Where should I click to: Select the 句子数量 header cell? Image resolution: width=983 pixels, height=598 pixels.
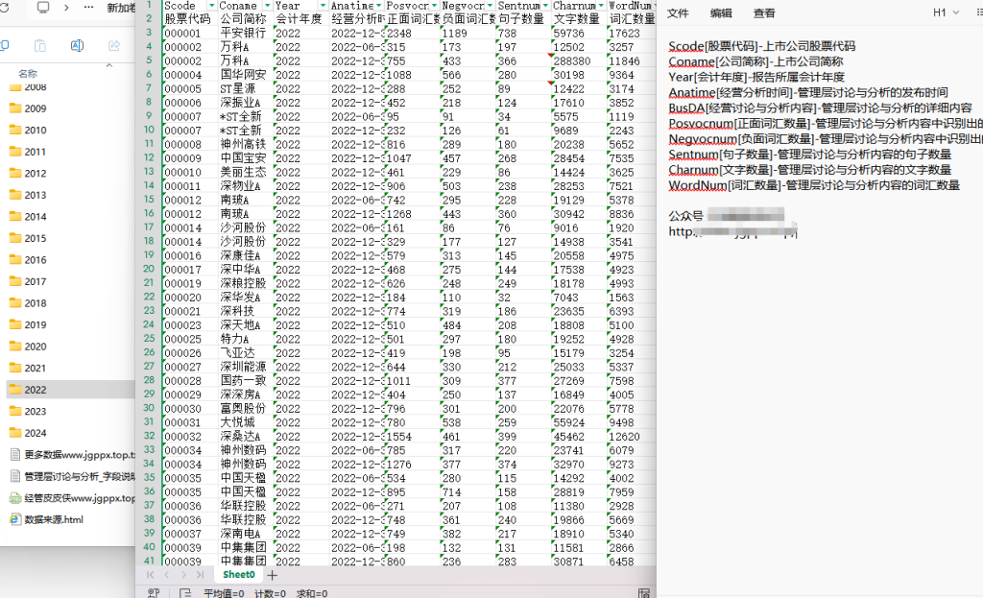tap(523, 19)
